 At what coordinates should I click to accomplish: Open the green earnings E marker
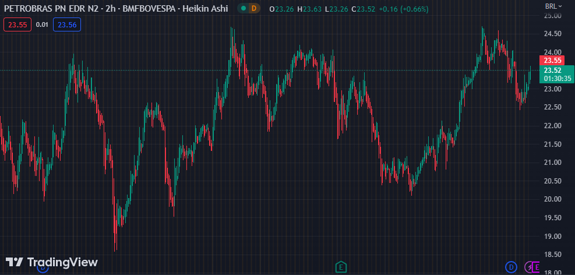pos(341,267)
